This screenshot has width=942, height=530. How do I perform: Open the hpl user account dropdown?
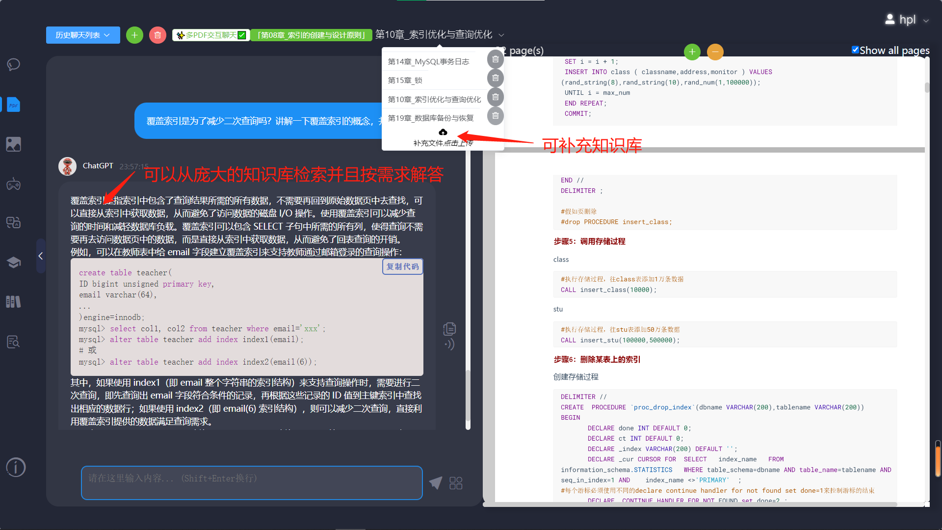point(908,20)
